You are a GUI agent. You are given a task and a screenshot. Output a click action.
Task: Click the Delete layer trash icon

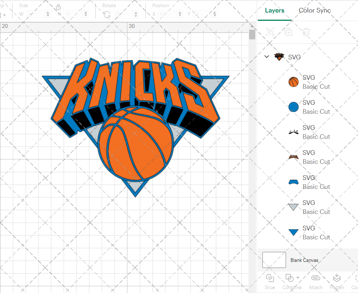(x=306, y=32)
